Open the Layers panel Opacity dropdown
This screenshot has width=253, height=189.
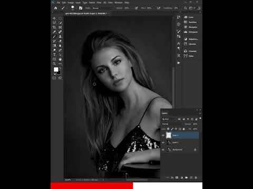[x=195, y=124]
